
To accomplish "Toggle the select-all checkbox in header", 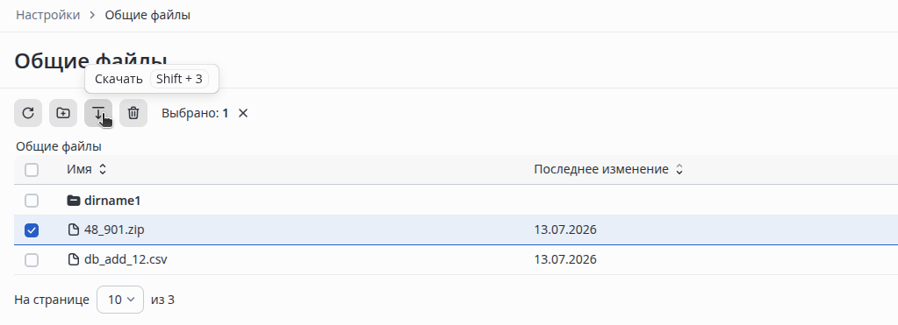I will point(32,170).
